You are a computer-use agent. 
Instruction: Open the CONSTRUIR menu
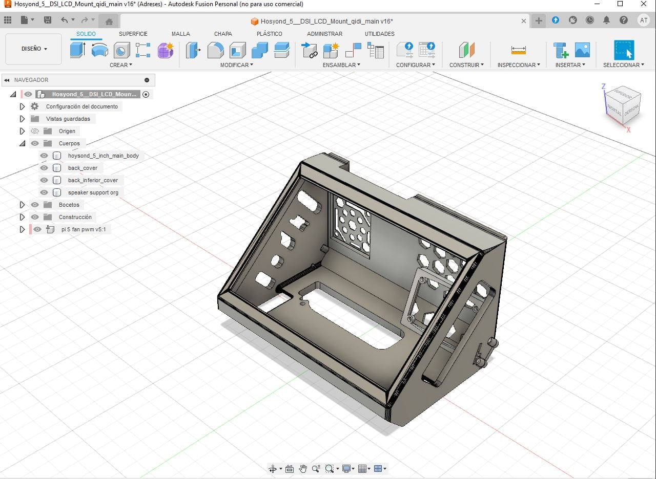coord(466,65)
